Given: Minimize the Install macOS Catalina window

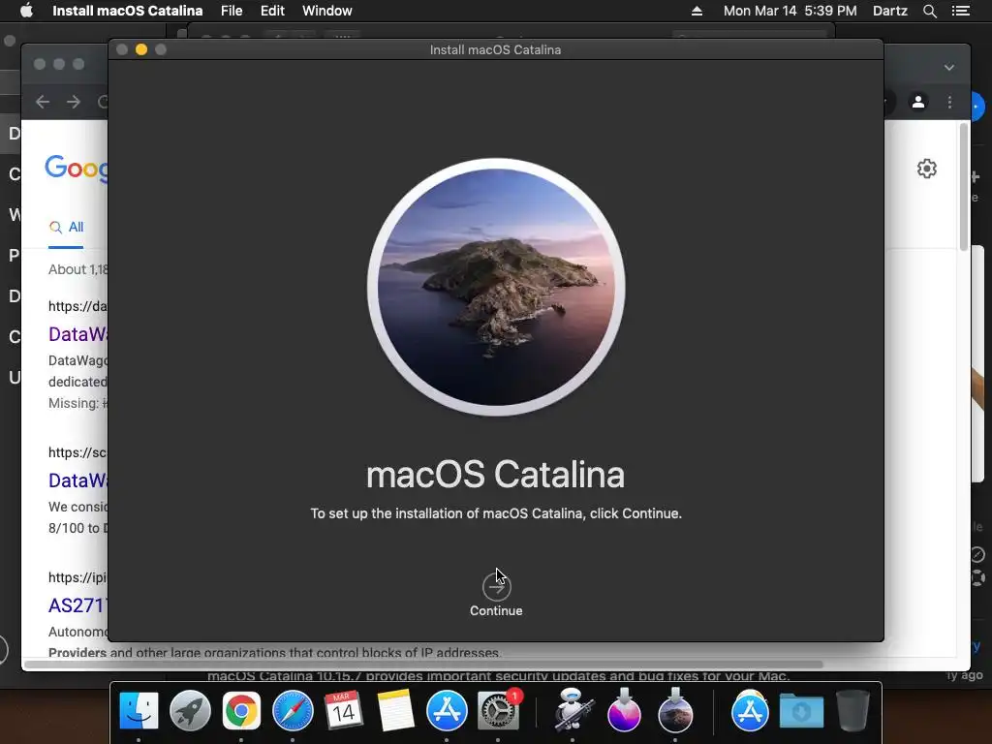Looking at the screenshot, I should [141, 49].
